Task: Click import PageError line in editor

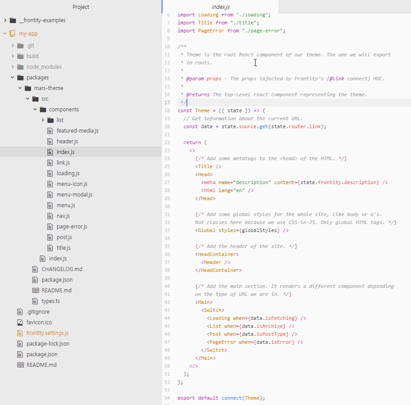Action: pos(232,31)
